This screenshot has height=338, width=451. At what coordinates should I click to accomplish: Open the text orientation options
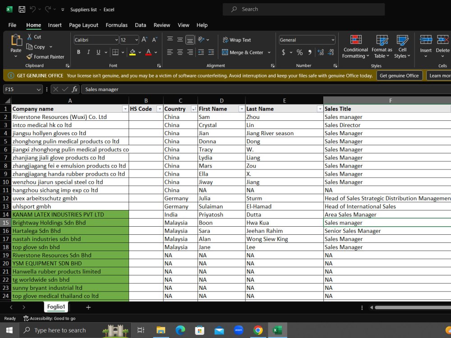coord(203,40)
